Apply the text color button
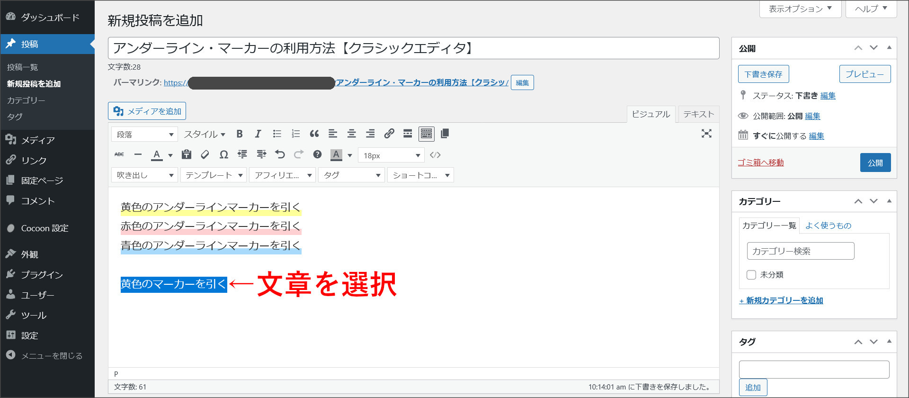Image resolution: width=909 pixels, height=398 pixels. click(x=157, y=154)
